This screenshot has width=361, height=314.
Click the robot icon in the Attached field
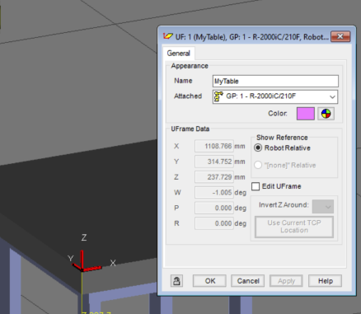click(218, 96)
